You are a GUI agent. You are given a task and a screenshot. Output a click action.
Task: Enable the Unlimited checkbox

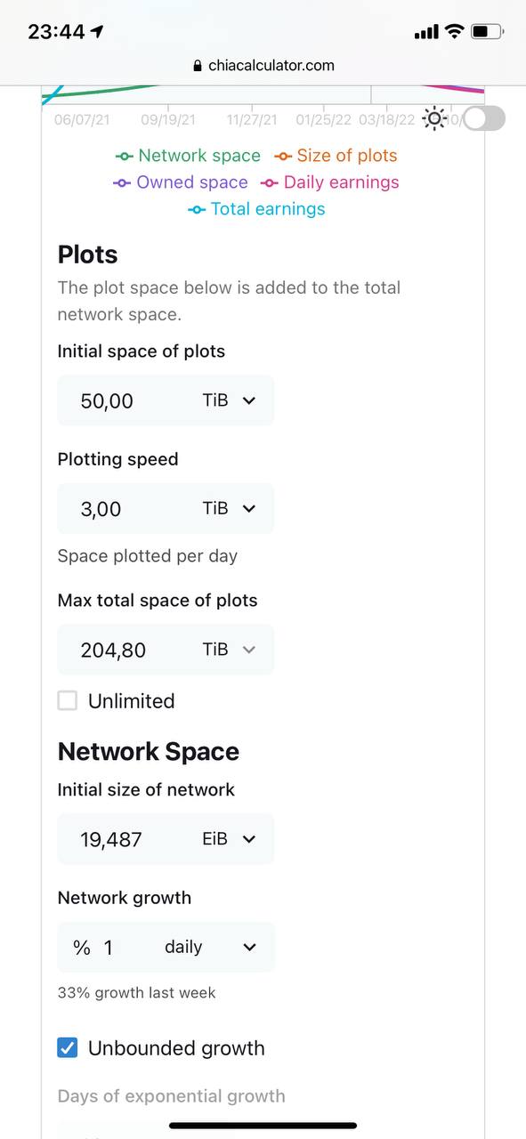68,701
